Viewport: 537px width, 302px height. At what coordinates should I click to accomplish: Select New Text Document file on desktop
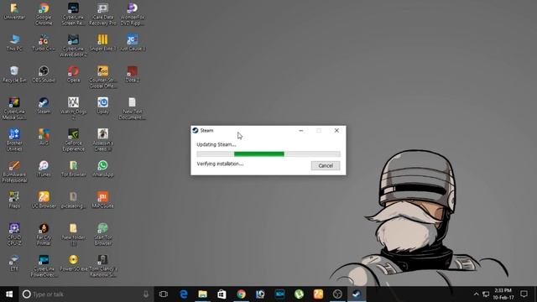pos(133,108)
